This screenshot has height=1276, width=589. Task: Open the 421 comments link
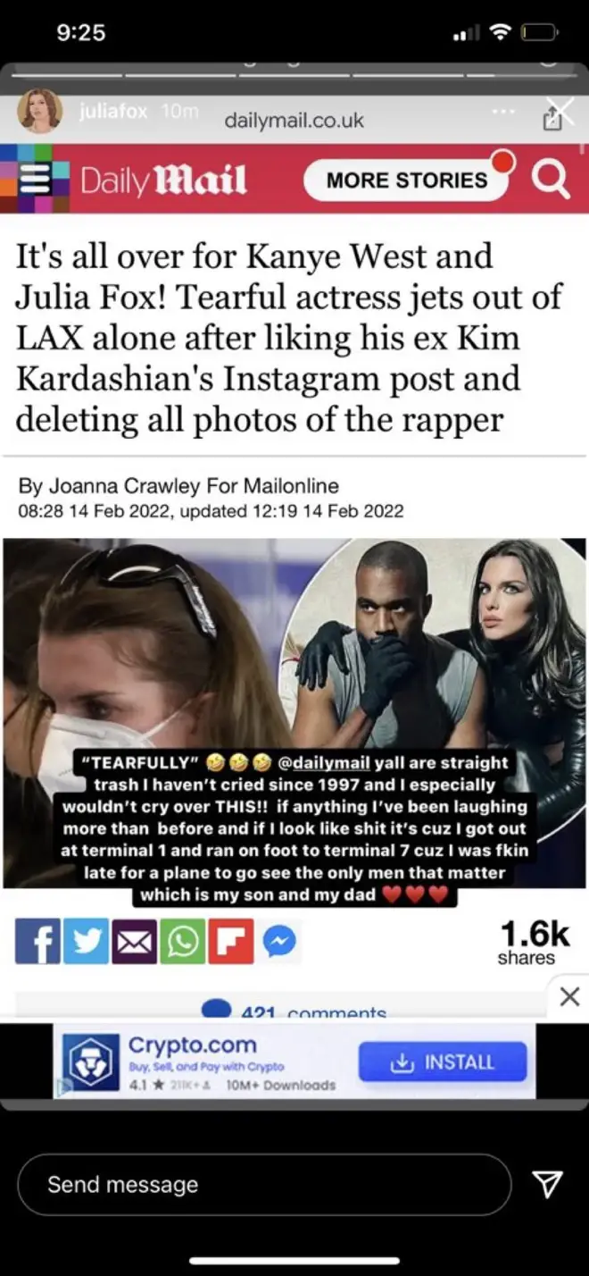[294, 1013]
